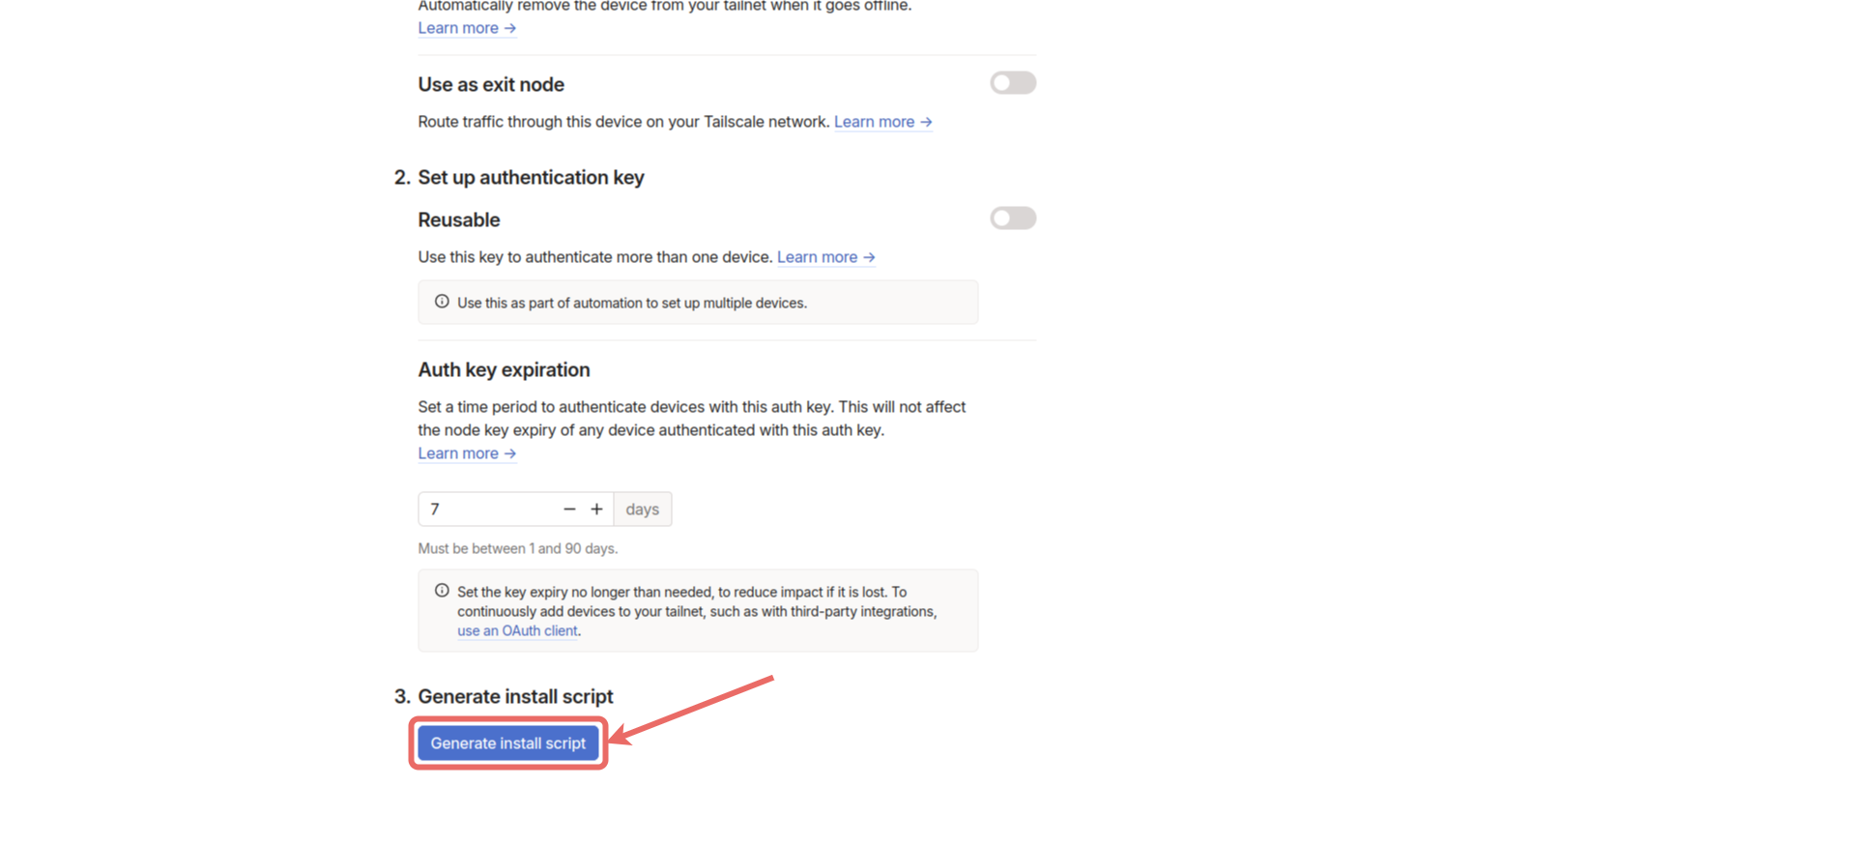Enable the Reusable auth key switch
Image resolution: width=1849 pixels, height=845 pixels.
[x=1013, y=219]
